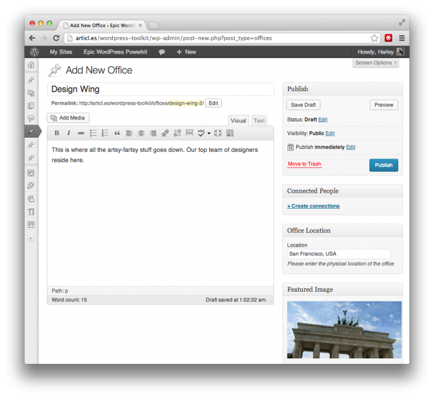Click the browser reload button

56,38
